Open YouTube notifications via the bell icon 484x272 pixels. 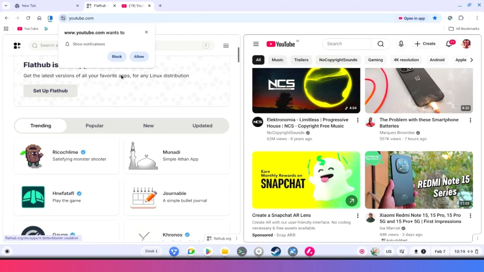(x=449, y=44)
